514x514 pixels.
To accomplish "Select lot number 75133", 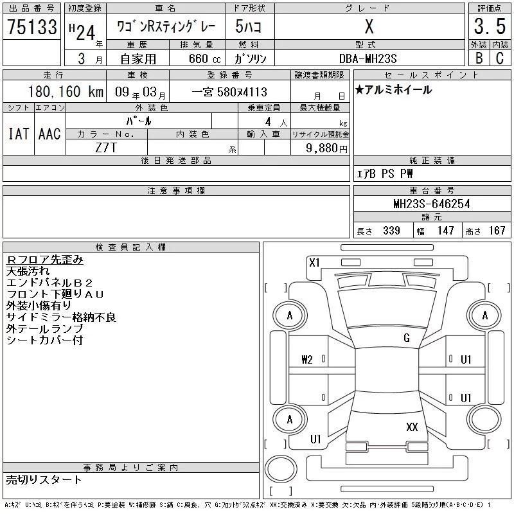I will 32,27.
